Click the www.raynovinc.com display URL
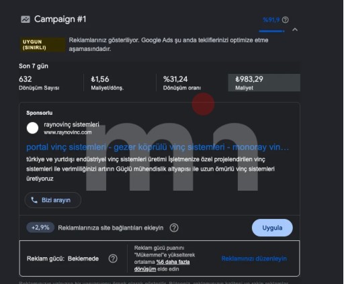Screen dimensions: 344x284 point(68,132)
